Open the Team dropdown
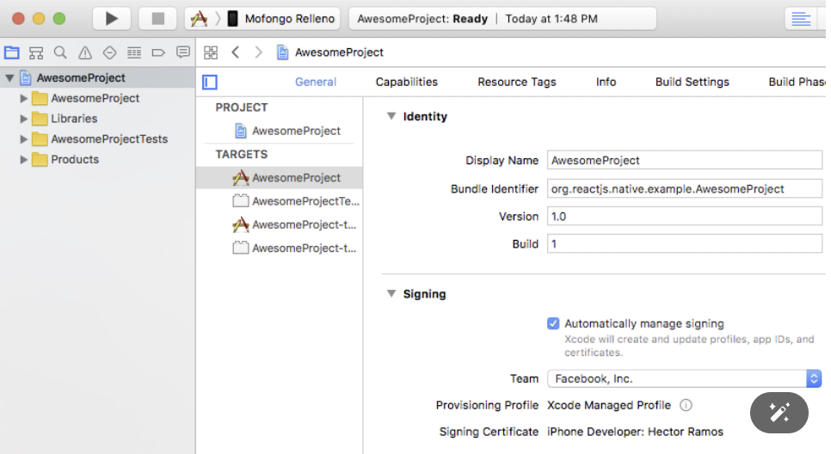831x454 pixels. (x=684, y=379)
